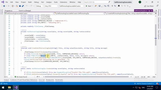Image resolution: width=161 pixels, height=90 pixels.
Task: Click the Open File folder icon
Action: click(x=17, y=6)
